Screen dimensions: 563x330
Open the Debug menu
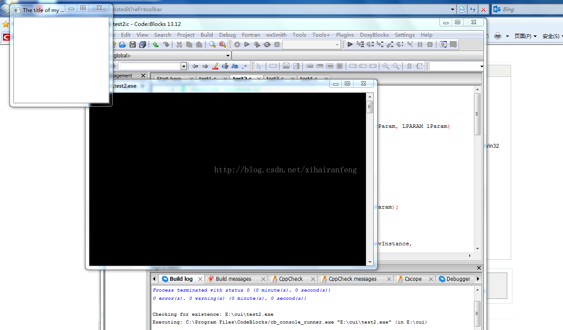(x=227, y=35)
